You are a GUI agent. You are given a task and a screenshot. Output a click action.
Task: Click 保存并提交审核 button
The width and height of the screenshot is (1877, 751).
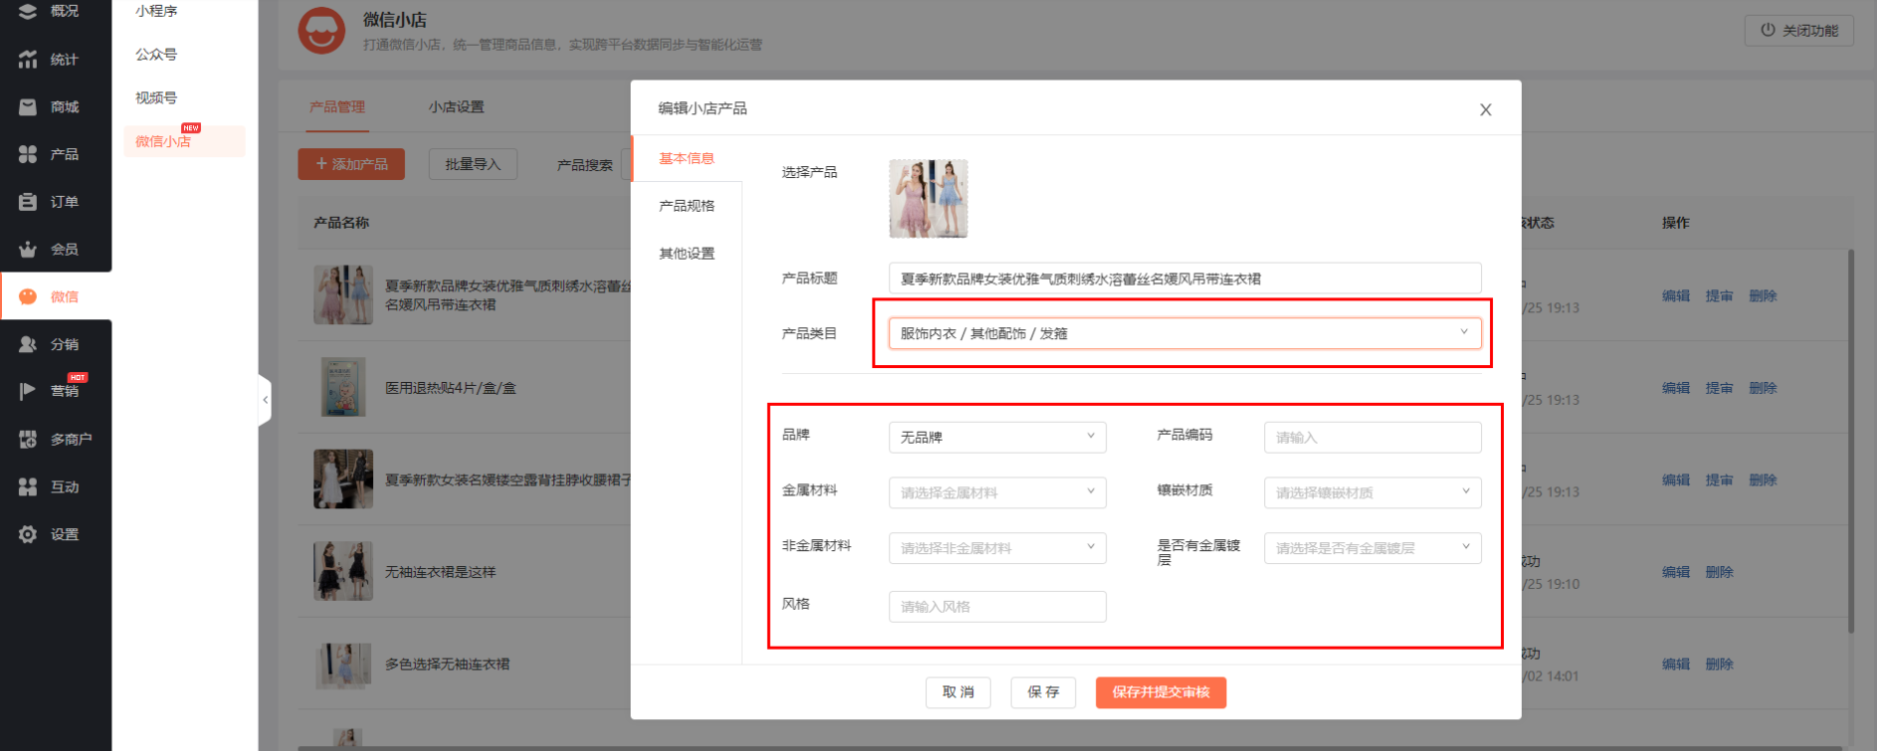tap(1161, 692)
